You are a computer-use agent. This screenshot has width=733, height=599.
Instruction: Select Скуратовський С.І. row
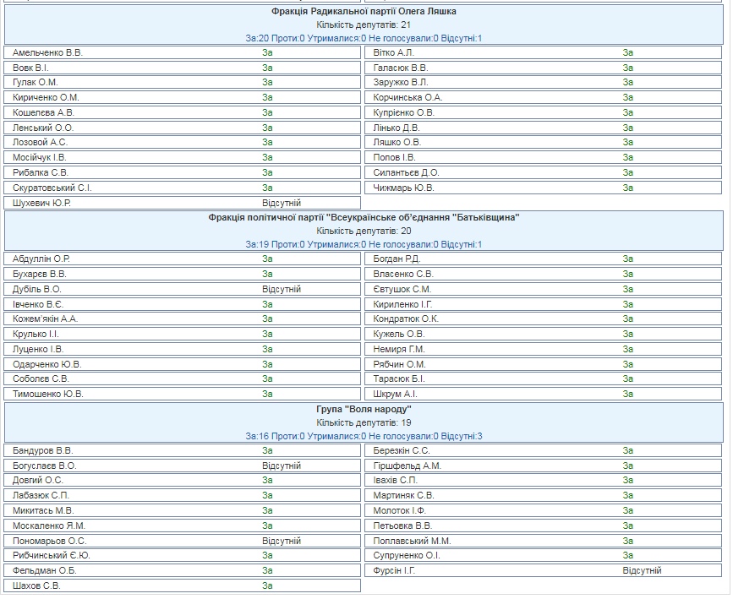click(183, 188)
